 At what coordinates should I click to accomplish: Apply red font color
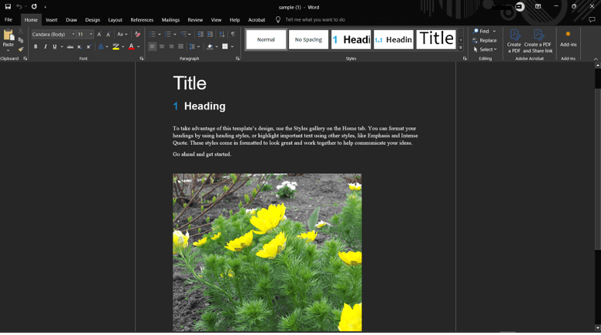(132, 47)
